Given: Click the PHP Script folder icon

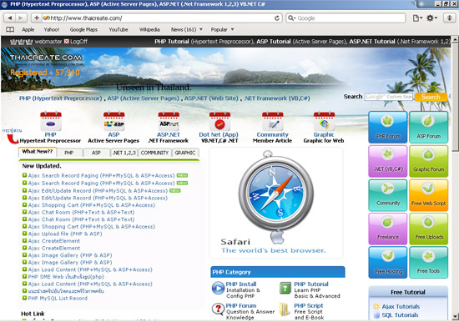Looking at the screenshot, I should point(285,309).
